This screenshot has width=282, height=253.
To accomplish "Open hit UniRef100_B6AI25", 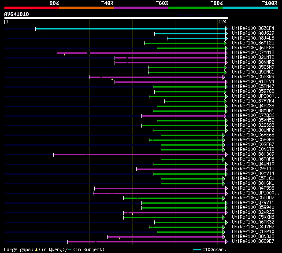I will [x=253, y=43].
